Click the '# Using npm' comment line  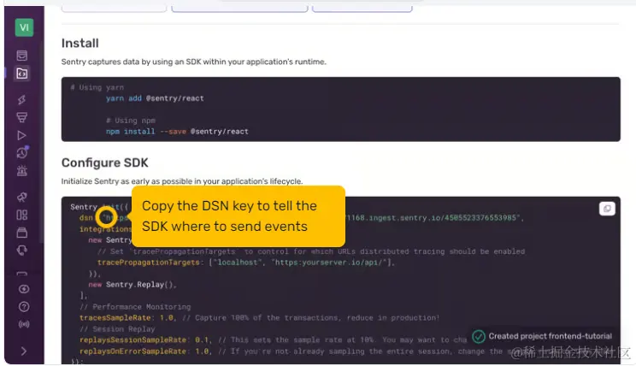pos(131,121)
